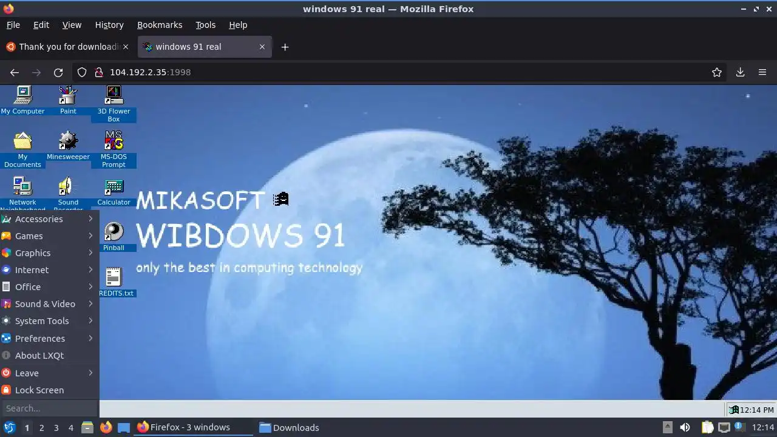Screen dimensions: 777x437
Task: Open the File menu
Action: click(x=13, y=25)
